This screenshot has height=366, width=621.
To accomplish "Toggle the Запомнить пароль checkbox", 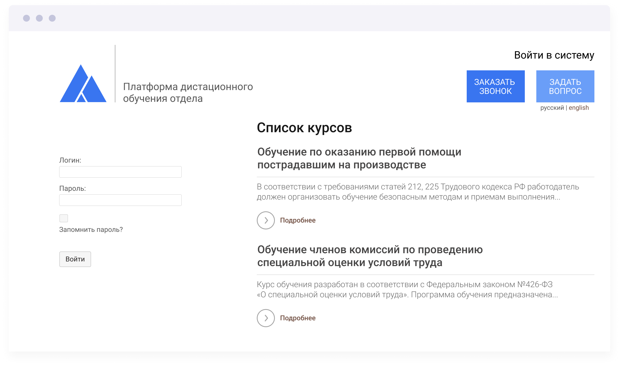I will click(64, 218).
